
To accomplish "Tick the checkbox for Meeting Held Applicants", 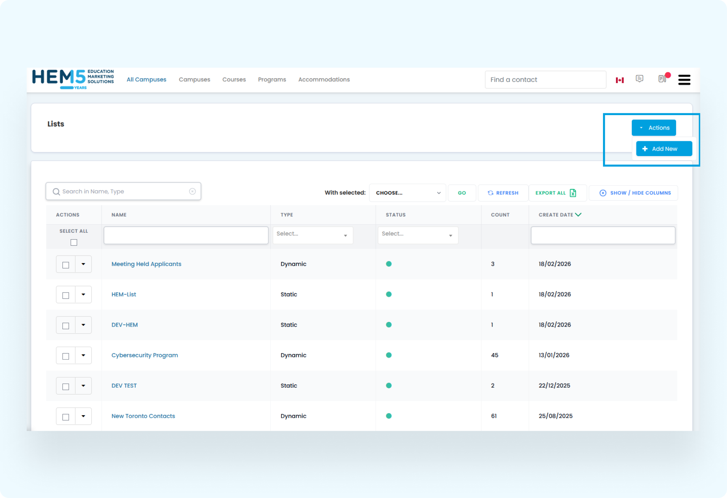I will [x=66, y=265].
